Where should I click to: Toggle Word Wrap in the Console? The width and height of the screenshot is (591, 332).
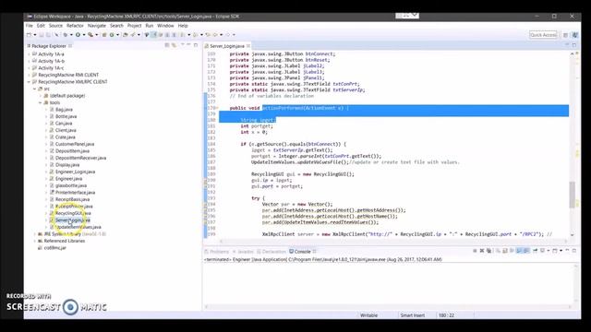[x=512, y=251]
